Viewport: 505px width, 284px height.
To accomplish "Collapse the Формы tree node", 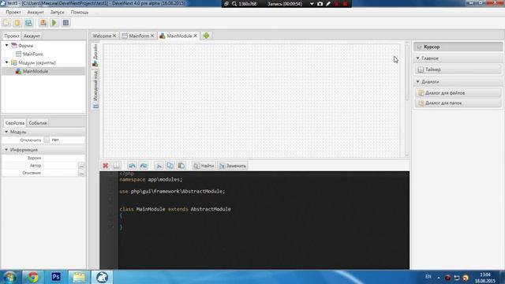I will coord(7,46).
